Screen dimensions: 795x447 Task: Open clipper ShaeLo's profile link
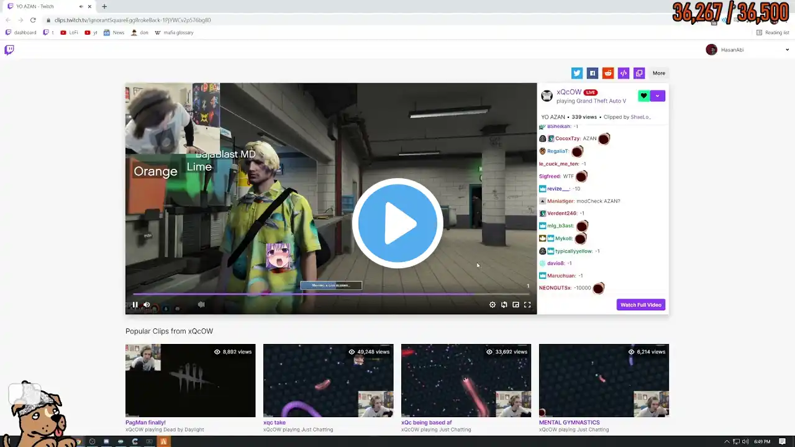pos(640,117)
